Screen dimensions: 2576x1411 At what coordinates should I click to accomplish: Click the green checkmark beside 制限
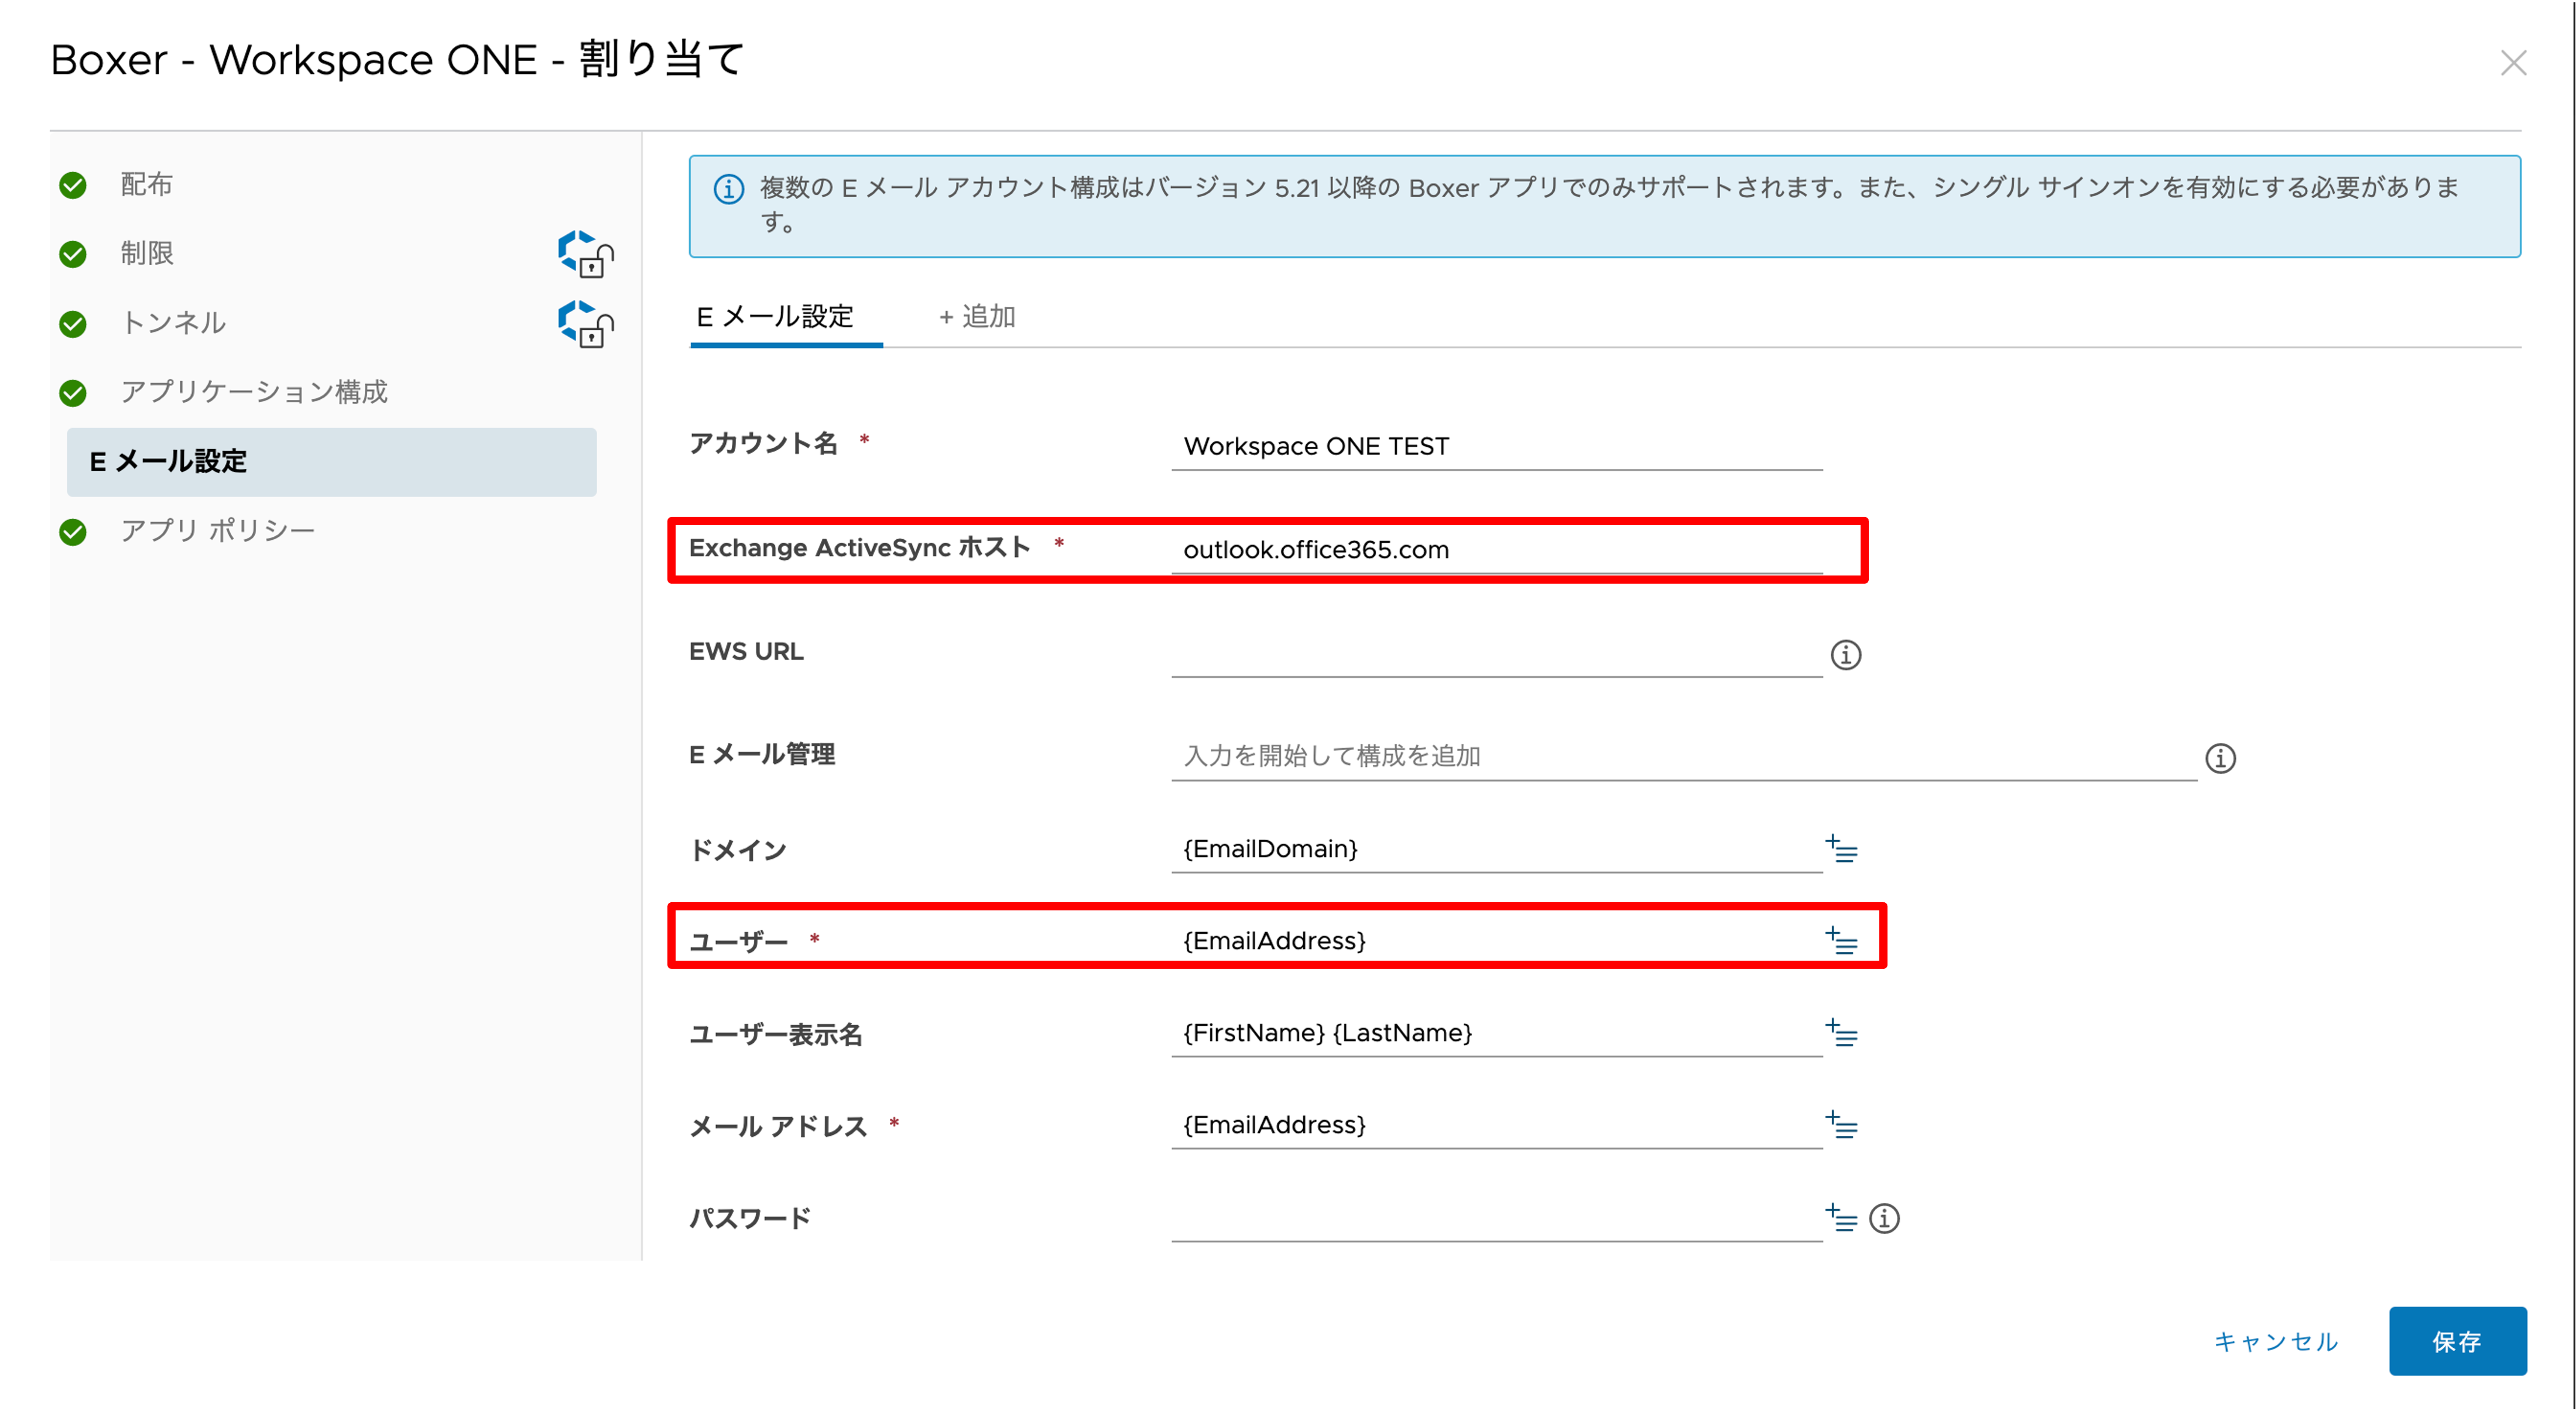tap(73, 254)
